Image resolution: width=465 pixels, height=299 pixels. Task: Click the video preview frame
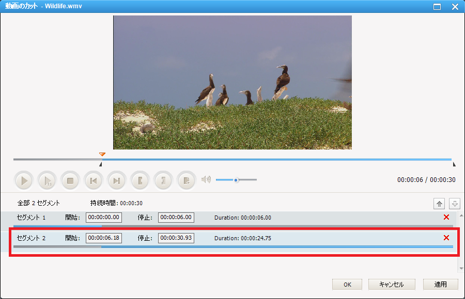[x=233, y=82]
